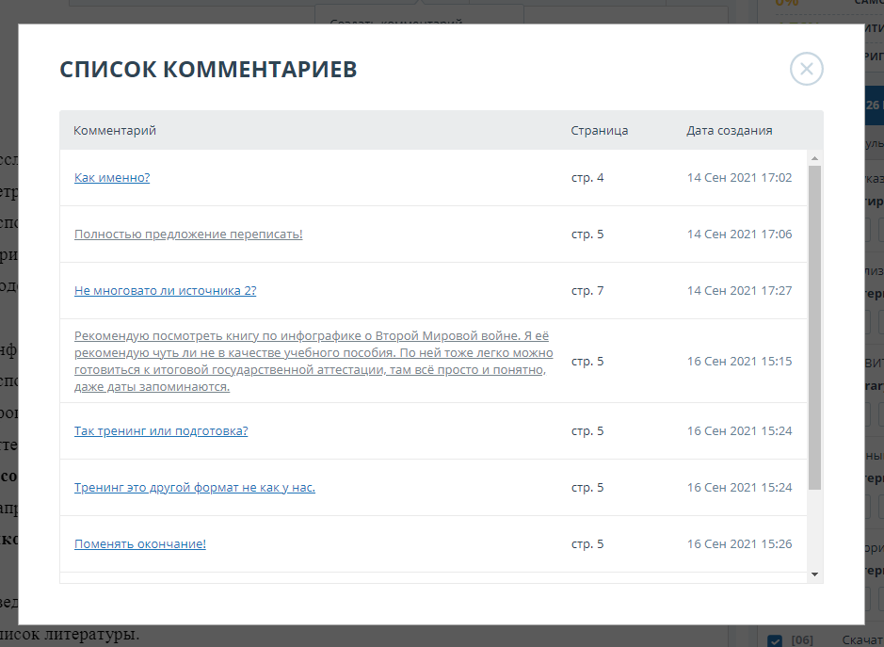Viewport: 884px width, 647px height.
Task: Click the "Список комментариев" dialog title
Action: 208,70
